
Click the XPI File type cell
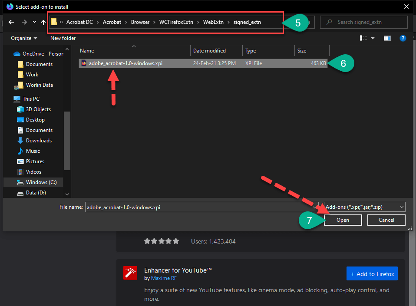pyautogui.click(x=253, y=63)
